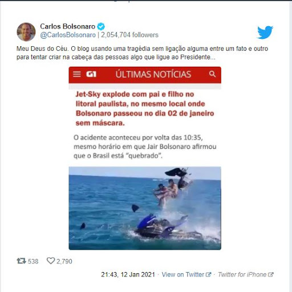Click the 538 retweet count
The height and width of the screenshot is (292, 292).
pyautogui.click(x=33, y=261)
